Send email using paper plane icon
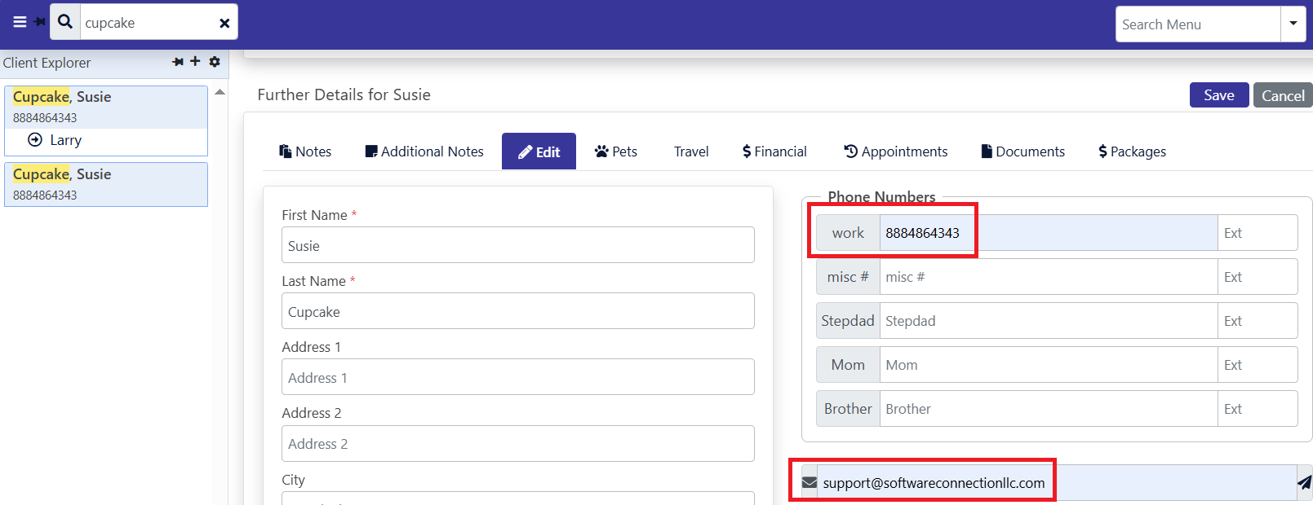The width and height of the screenshot is (1313, 505). [1304, 482]
